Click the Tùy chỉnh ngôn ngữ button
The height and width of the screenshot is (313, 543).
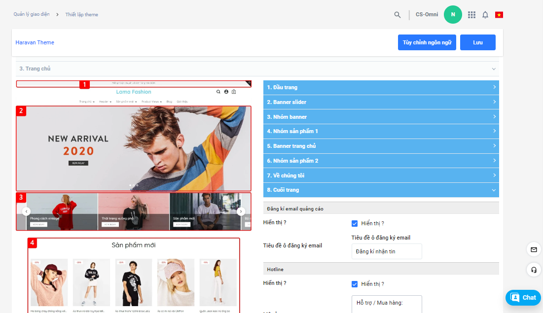[427, 42]
